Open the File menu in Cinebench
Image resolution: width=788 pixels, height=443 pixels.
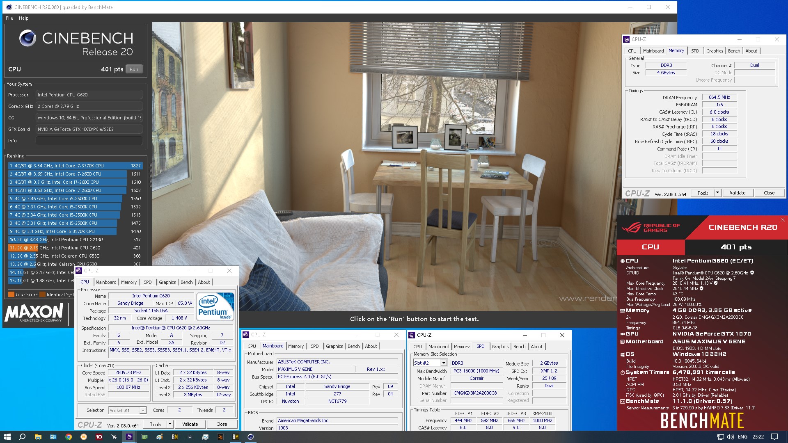9,18
